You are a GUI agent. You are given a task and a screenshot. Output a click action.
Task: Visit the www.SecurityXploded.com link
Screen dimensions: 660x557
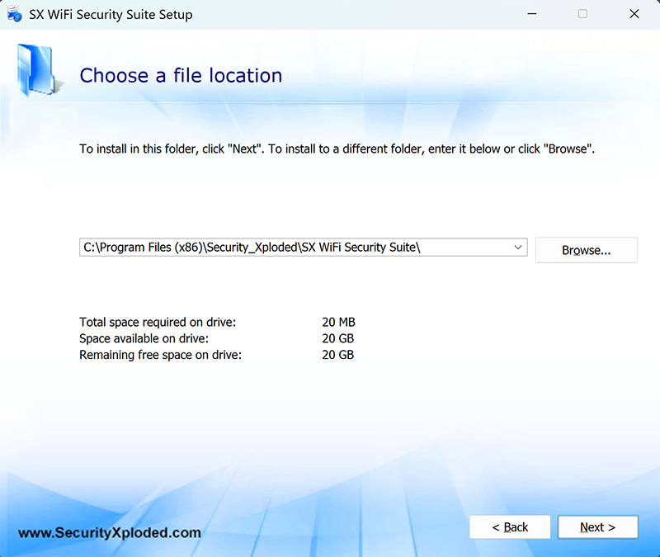tap(109, 533)
